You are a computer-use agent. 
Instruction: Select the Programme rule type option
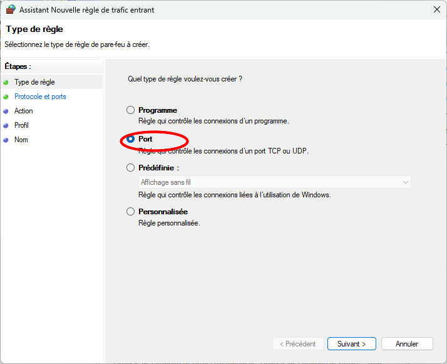click(131, 110)
